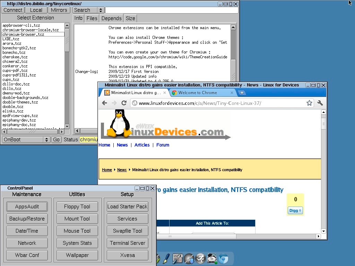Launch Chromium from the dock
355x266 pixels.
pyautogui.click(x=223, y=259)
